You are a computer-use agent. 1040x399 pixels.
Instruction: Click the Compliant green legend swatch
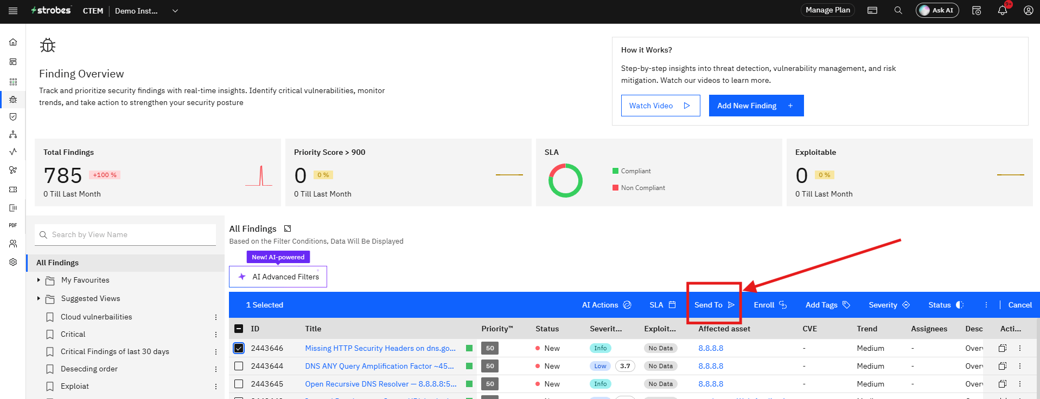pyautogui.click(x=615, y=171)
